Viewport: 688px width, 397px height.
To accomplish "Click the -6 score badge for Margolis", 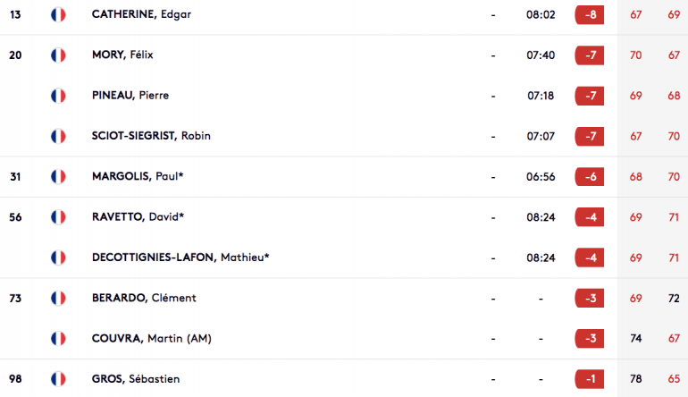I will tap(590, 176).
